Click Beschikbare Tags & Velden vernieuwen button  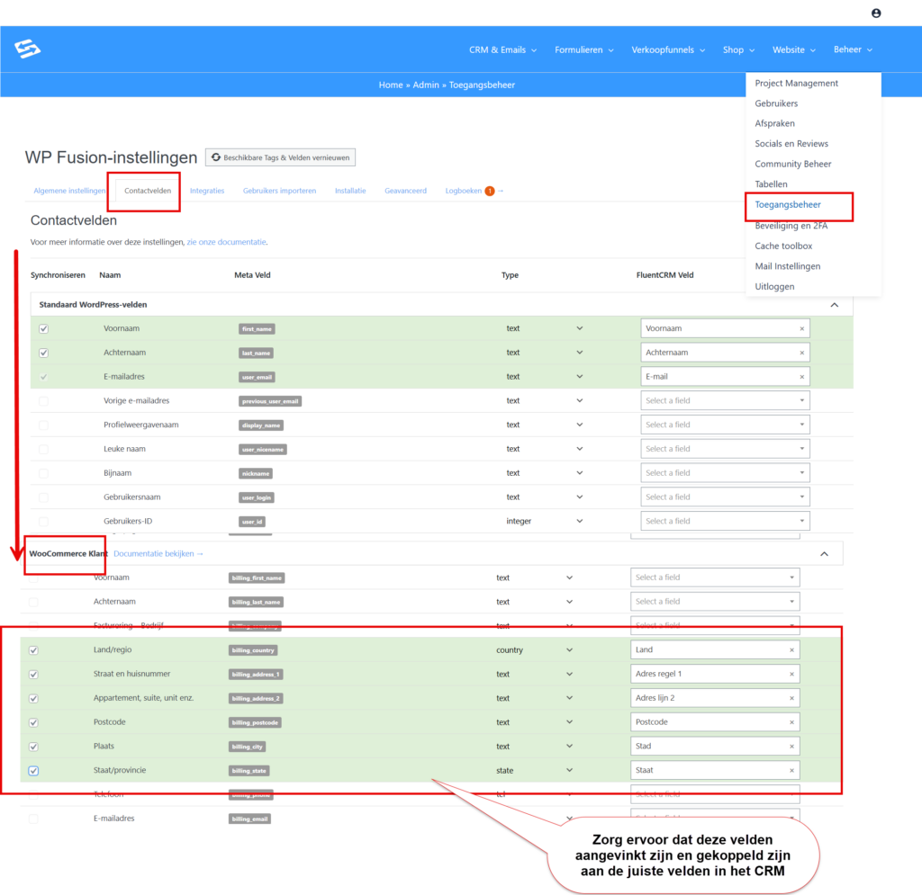point(281,157)
